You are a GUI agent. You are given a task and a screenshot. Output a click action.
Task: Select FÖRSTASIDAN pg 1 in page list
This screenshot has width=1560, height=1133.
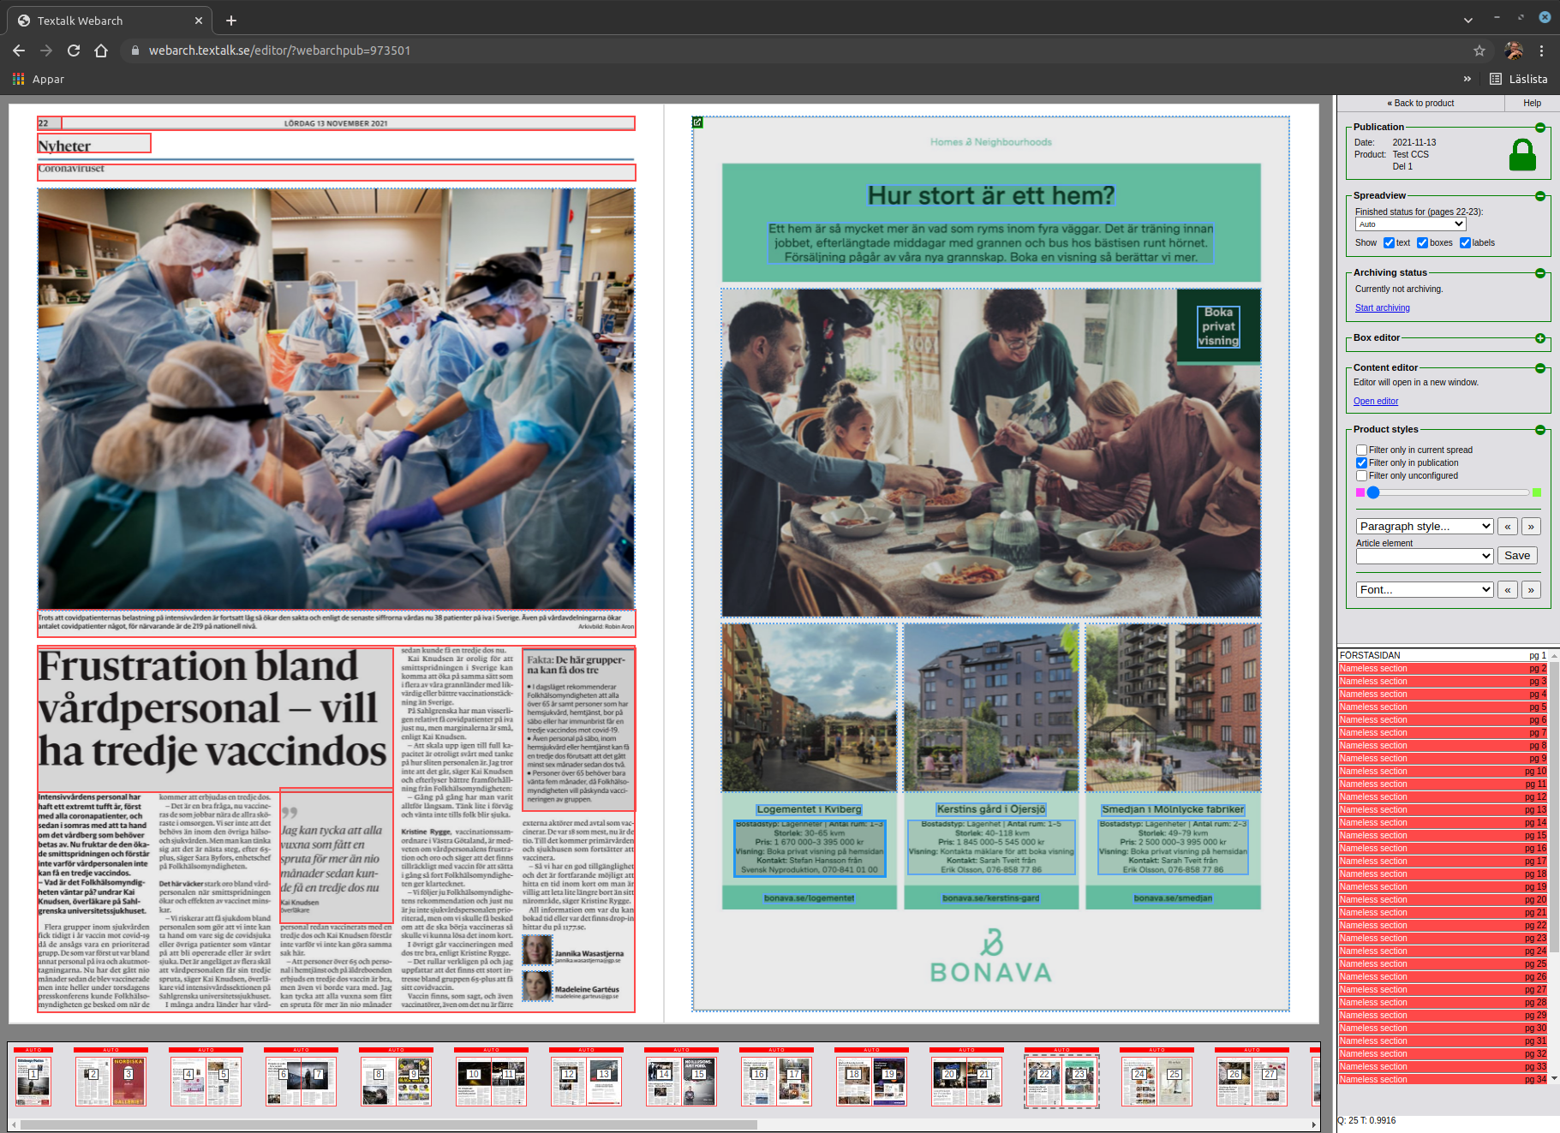pyautogui.click(x=1443, y=656)
